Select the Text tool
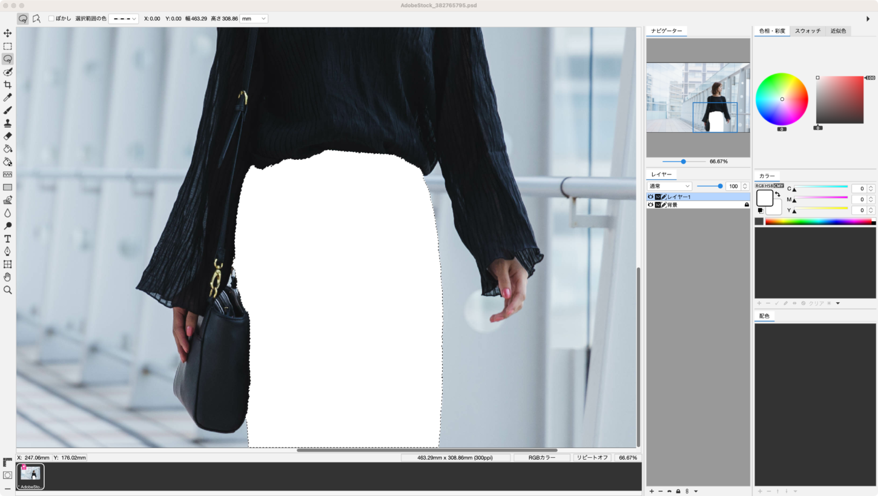Screen dimensions: 878x496 point(8,239)
